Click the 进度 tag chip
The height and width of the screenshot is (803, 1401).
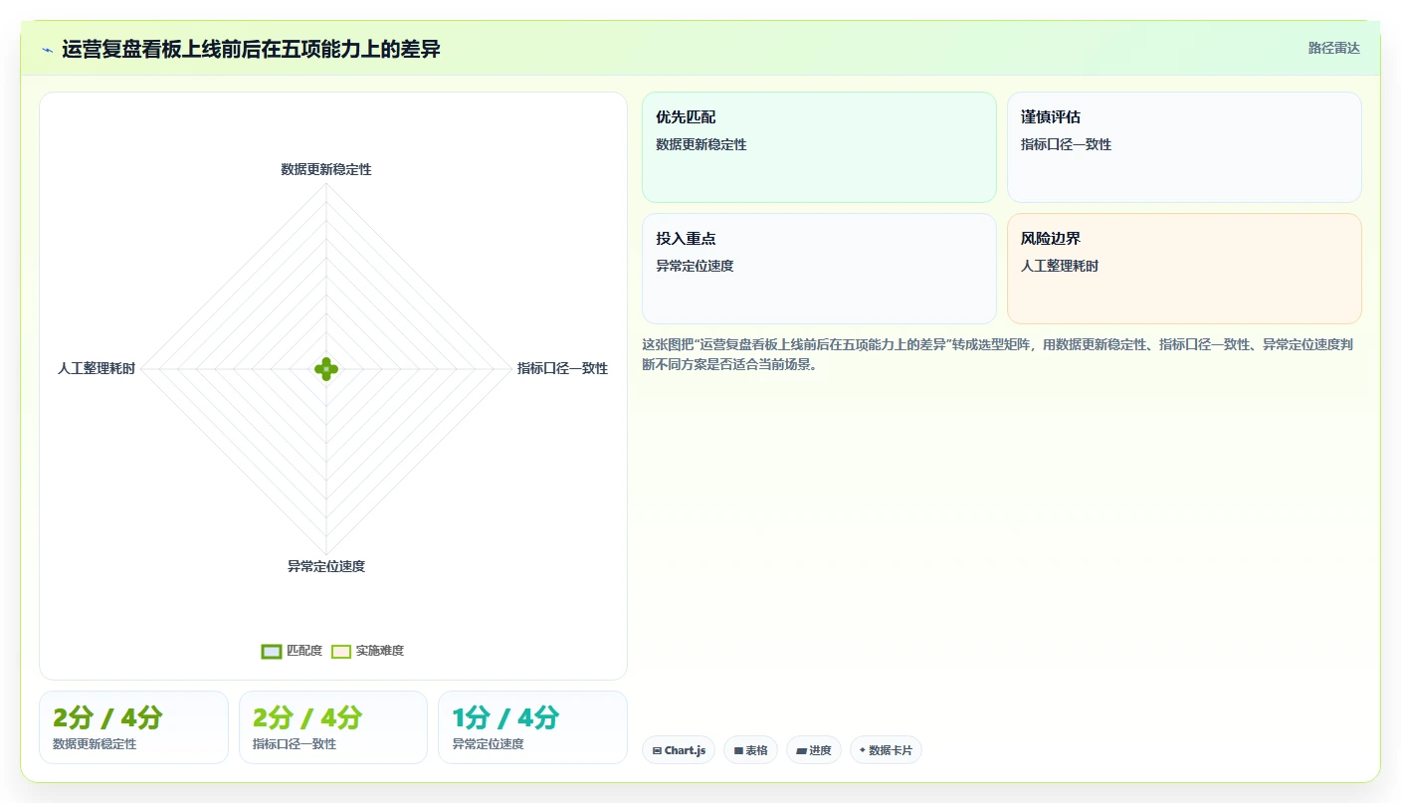[x=814, y=750]
